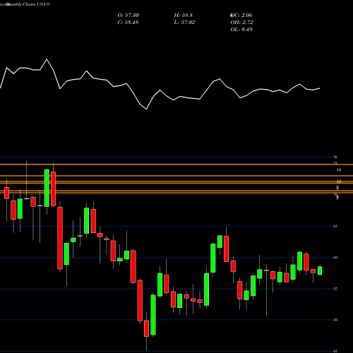This screenshot has height=353, width=353.
Task: Click the "OL: 0.49" reading
Action: [241, 30]
